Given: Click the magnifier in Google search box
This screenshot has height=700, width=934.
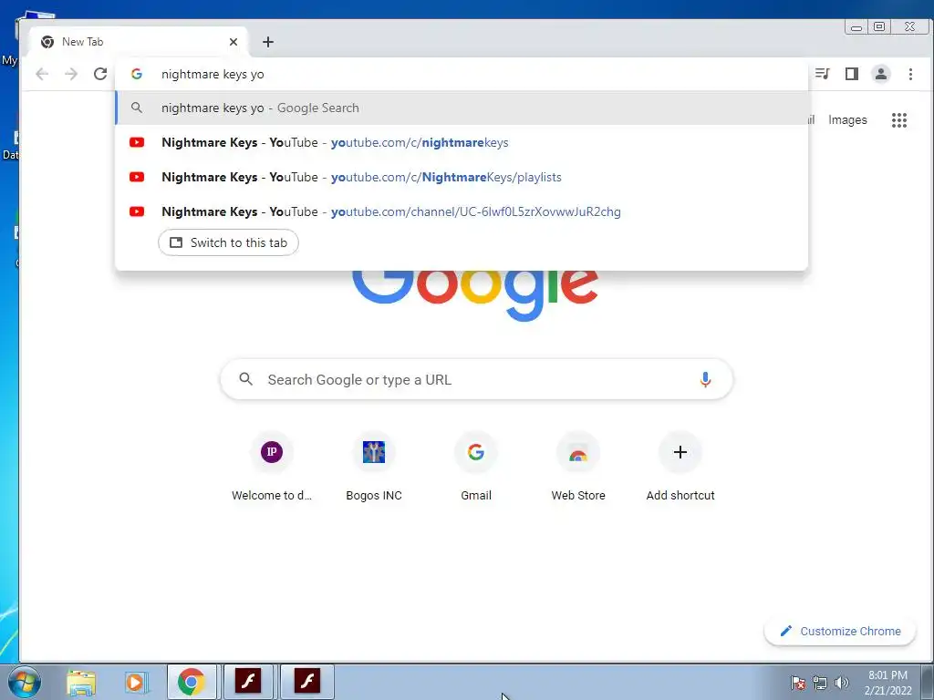Looking at the screenshot, I should 245,379.
